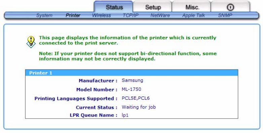View the NetWare status page
This screenshot has width=263, height=133.
160,15
